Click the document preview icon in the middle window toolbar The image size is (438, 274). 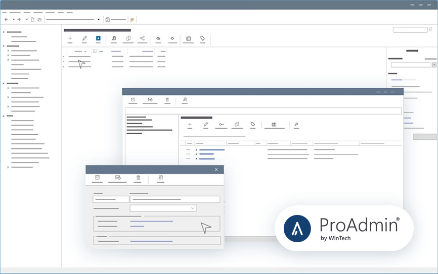point(185,99)
